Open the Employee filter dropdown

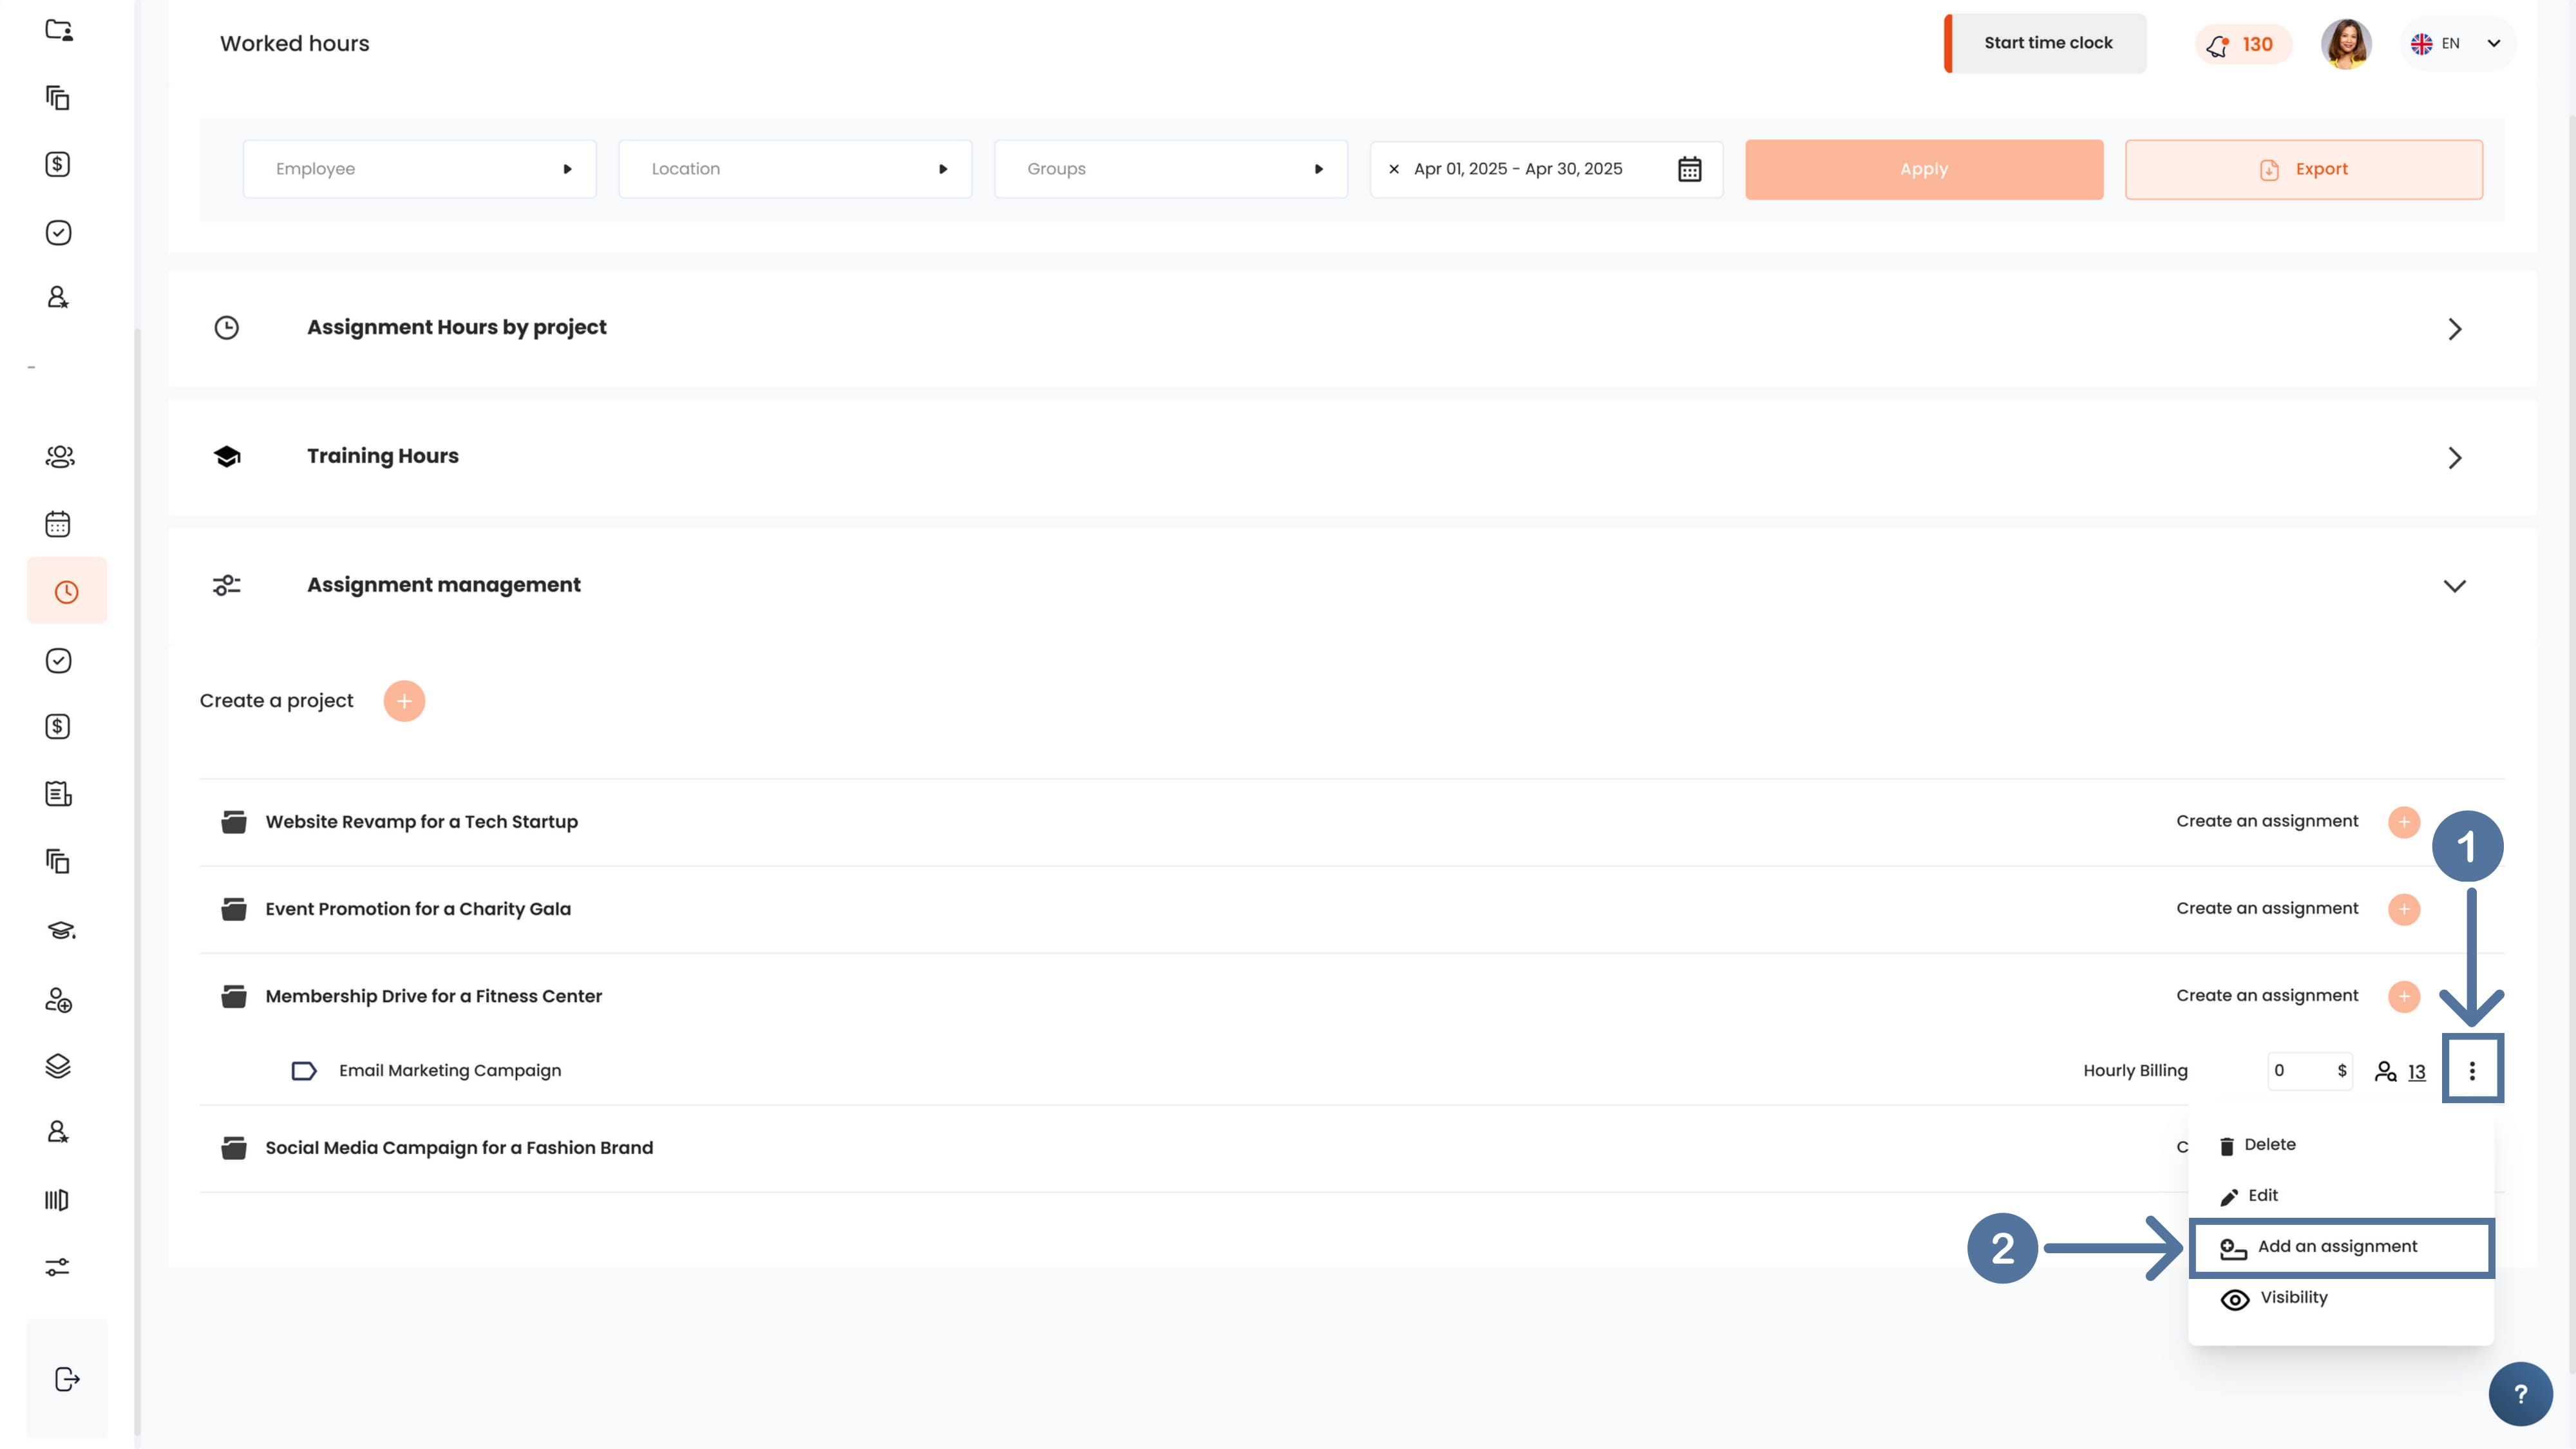click(x=420, y=169)
